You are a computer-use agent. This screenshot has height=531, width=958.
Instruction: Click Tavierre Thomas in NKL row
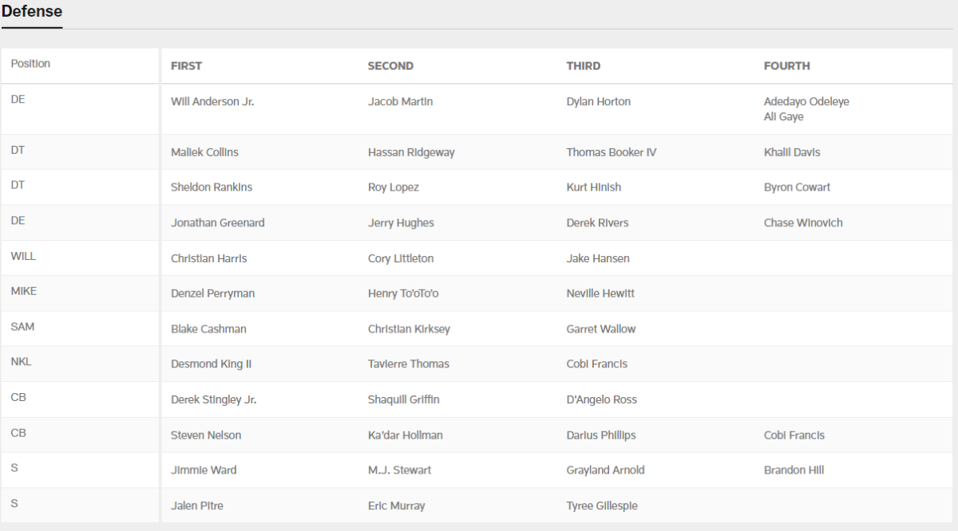point(408,364)
